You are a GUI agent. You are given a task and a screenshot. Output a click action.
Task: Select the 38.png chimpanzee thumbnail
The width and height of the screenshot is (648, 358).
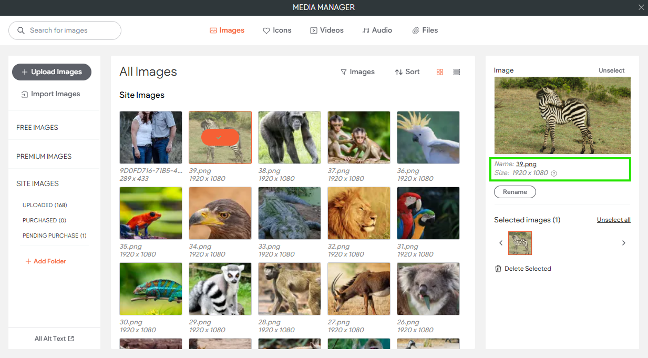(290, 137)
